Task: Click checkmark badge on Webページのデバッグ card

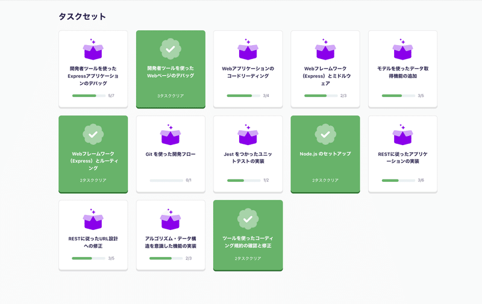Action: (171, 49)
